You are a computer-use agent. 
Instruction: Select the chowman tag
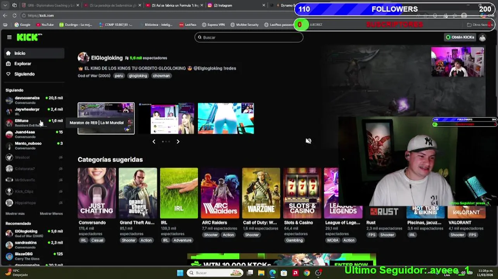(x=161, y=76)
